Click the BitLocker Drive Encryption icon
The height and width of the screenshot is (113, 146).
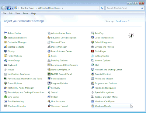[49, 38]
